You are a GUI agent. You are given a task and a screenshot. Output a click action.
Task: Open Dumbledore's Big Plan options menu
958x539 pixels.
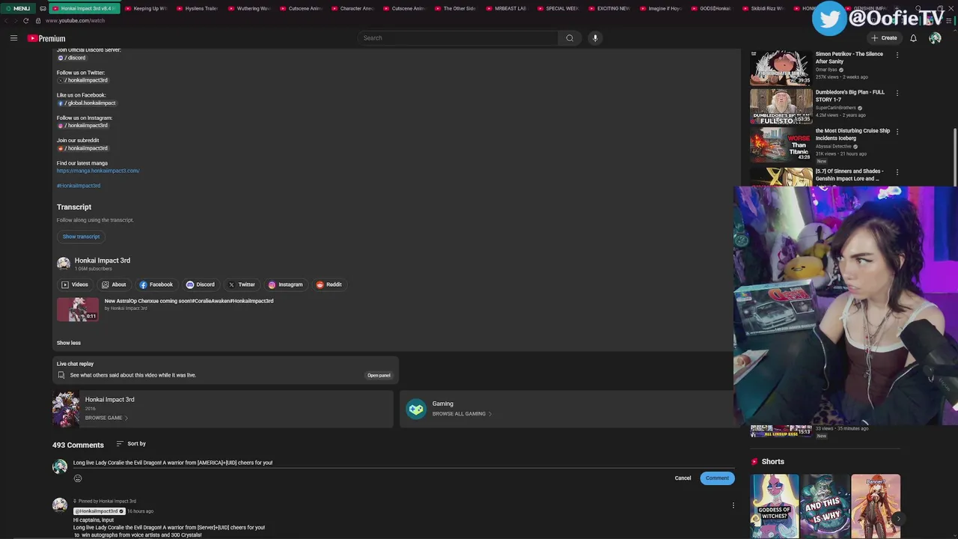coord(897,94)
